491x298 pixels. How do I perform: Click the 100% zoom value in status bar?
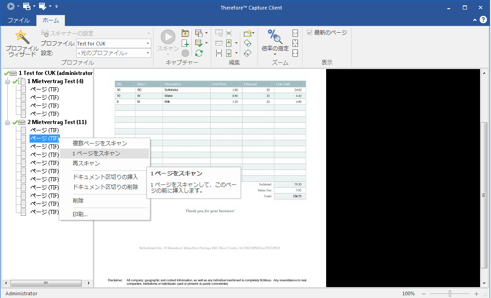pos(408,293)
